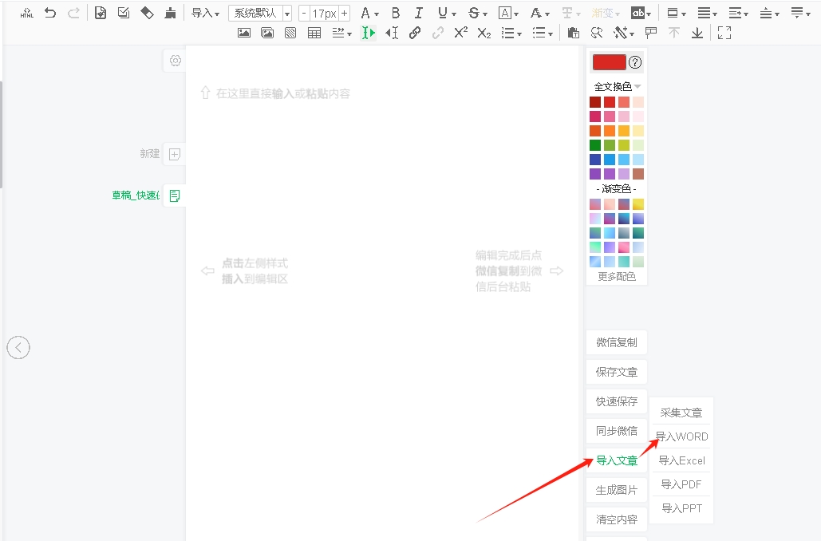Toggle subscript X₂ formatting

click(x=484, y=33)
